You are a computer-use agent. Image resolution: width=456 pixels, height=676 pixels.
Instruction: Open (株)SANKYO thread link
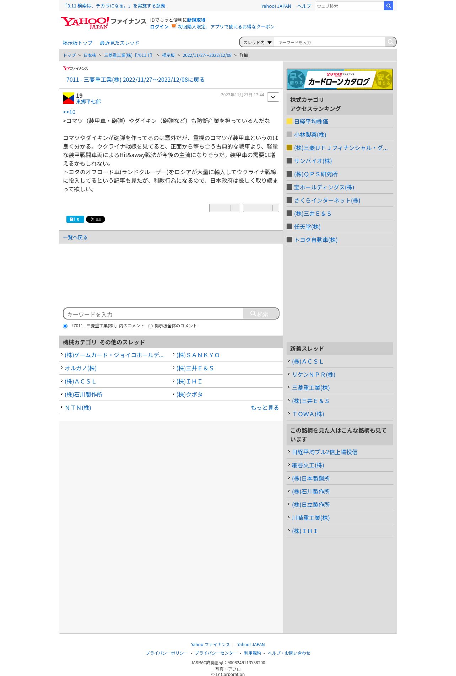[x=198, y=355]
